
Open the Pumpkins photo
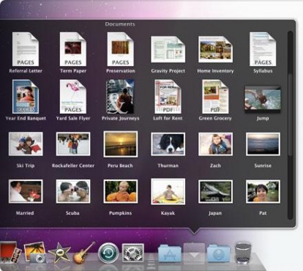[120, 191]
